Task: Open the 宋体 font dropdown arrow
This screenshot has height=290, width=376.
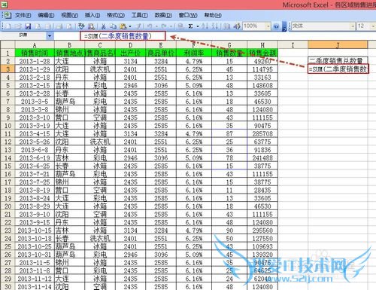Action: (353, 26)
